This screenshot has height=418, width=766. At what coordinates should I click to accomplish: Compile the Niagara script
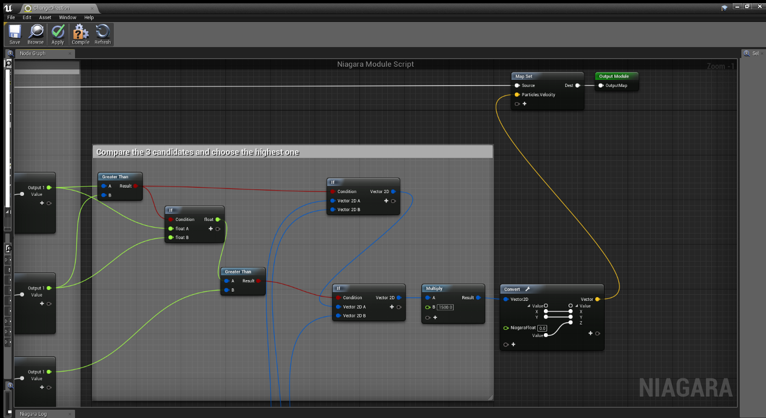click(x=80, y=34)
